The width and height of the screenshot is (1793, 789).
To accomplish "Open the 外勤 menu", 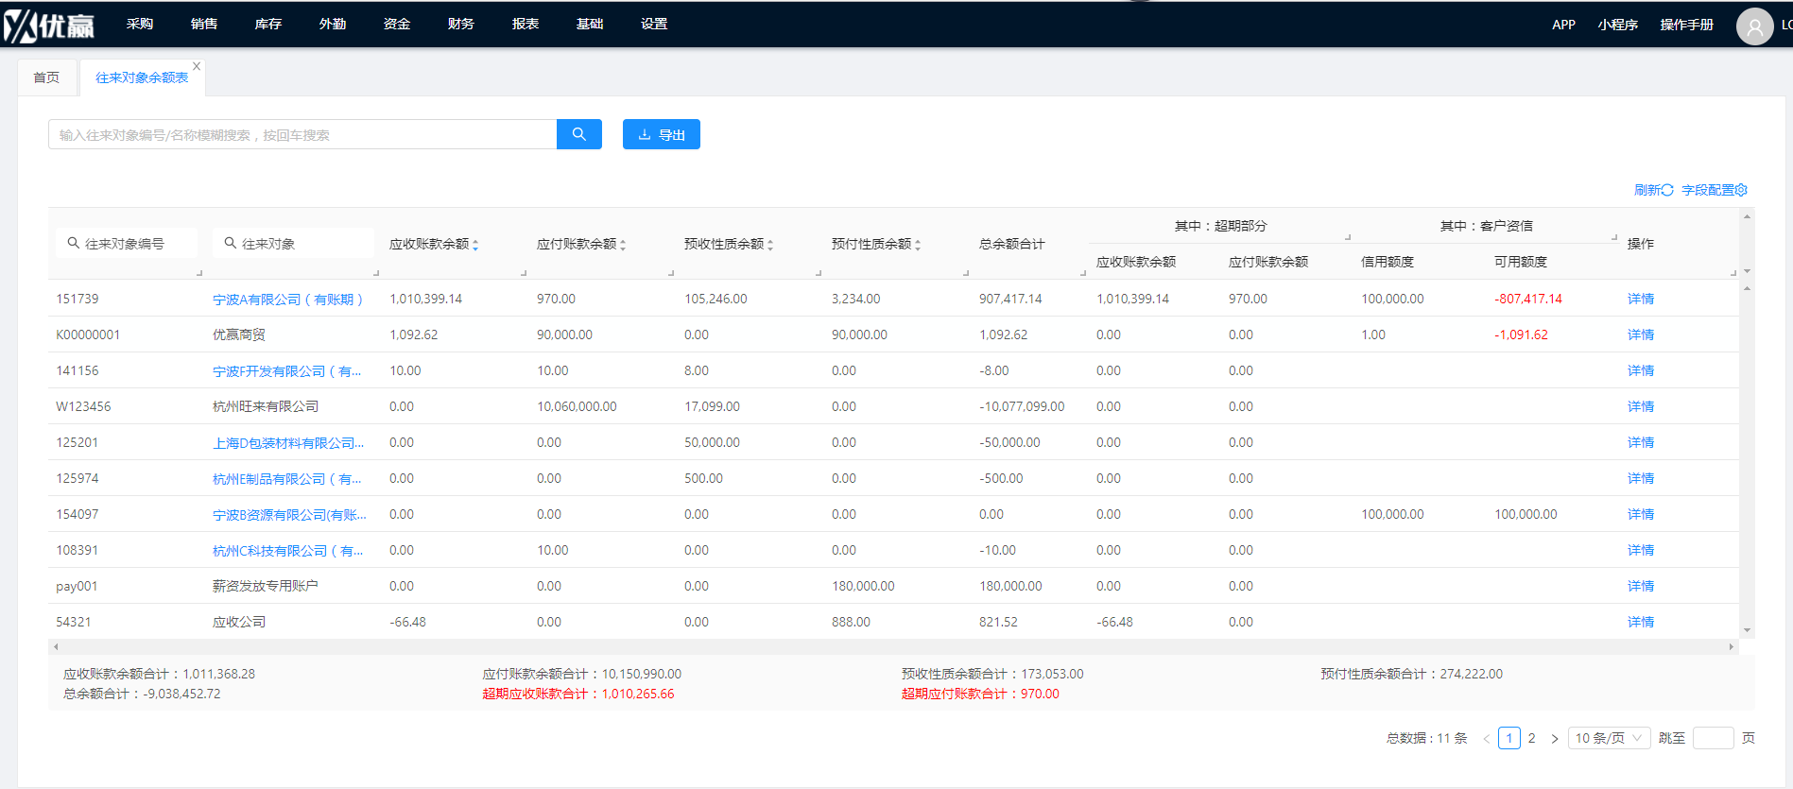I will point(333,24).
